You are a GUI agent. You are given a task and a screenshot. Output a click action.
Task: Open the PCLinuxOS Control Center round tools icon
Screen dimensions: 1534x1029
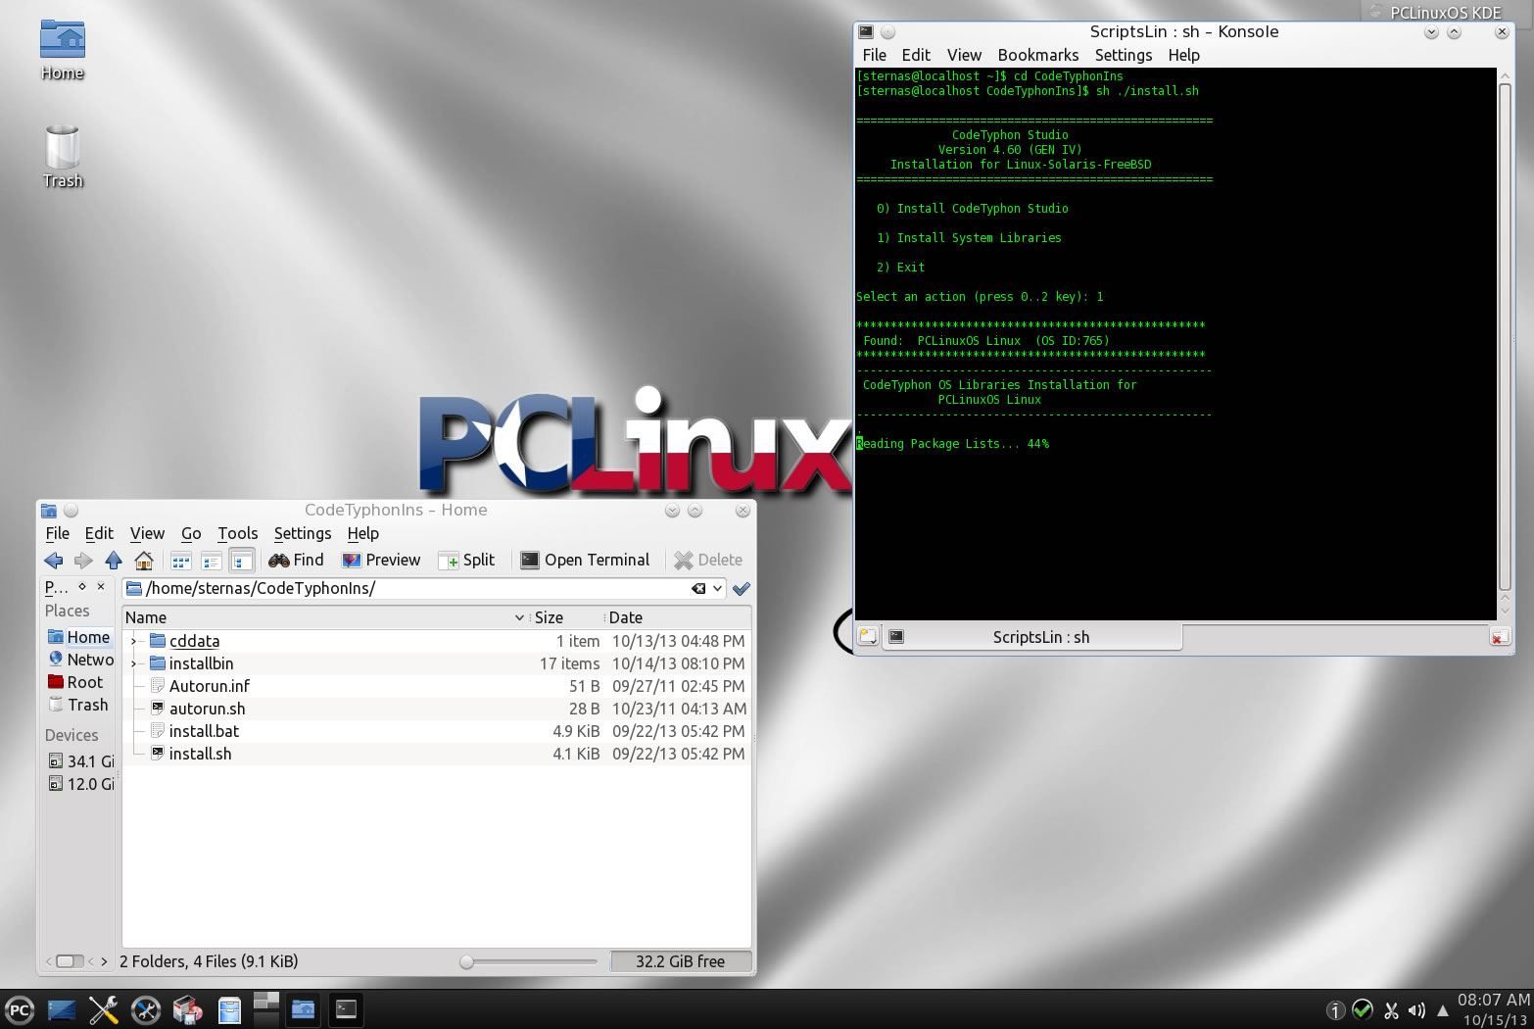146,1010
